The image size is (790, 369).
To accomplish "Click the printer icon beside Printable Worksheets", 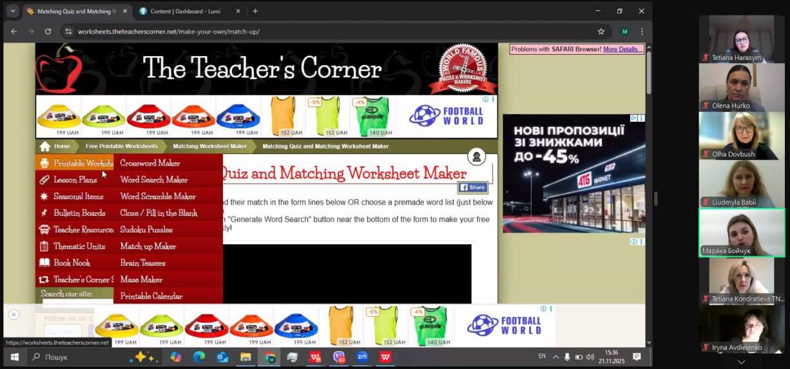I will click(44, 164).
